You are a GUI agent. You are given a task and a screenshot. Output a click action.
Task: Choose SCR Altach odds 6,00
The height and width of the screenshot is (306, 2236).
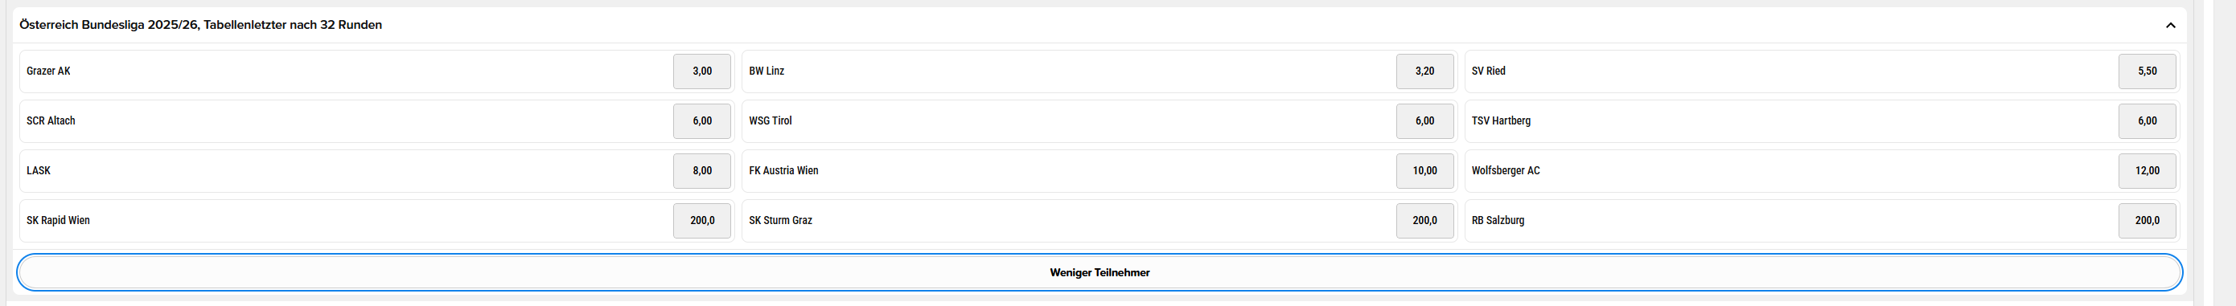click(701, 121)
